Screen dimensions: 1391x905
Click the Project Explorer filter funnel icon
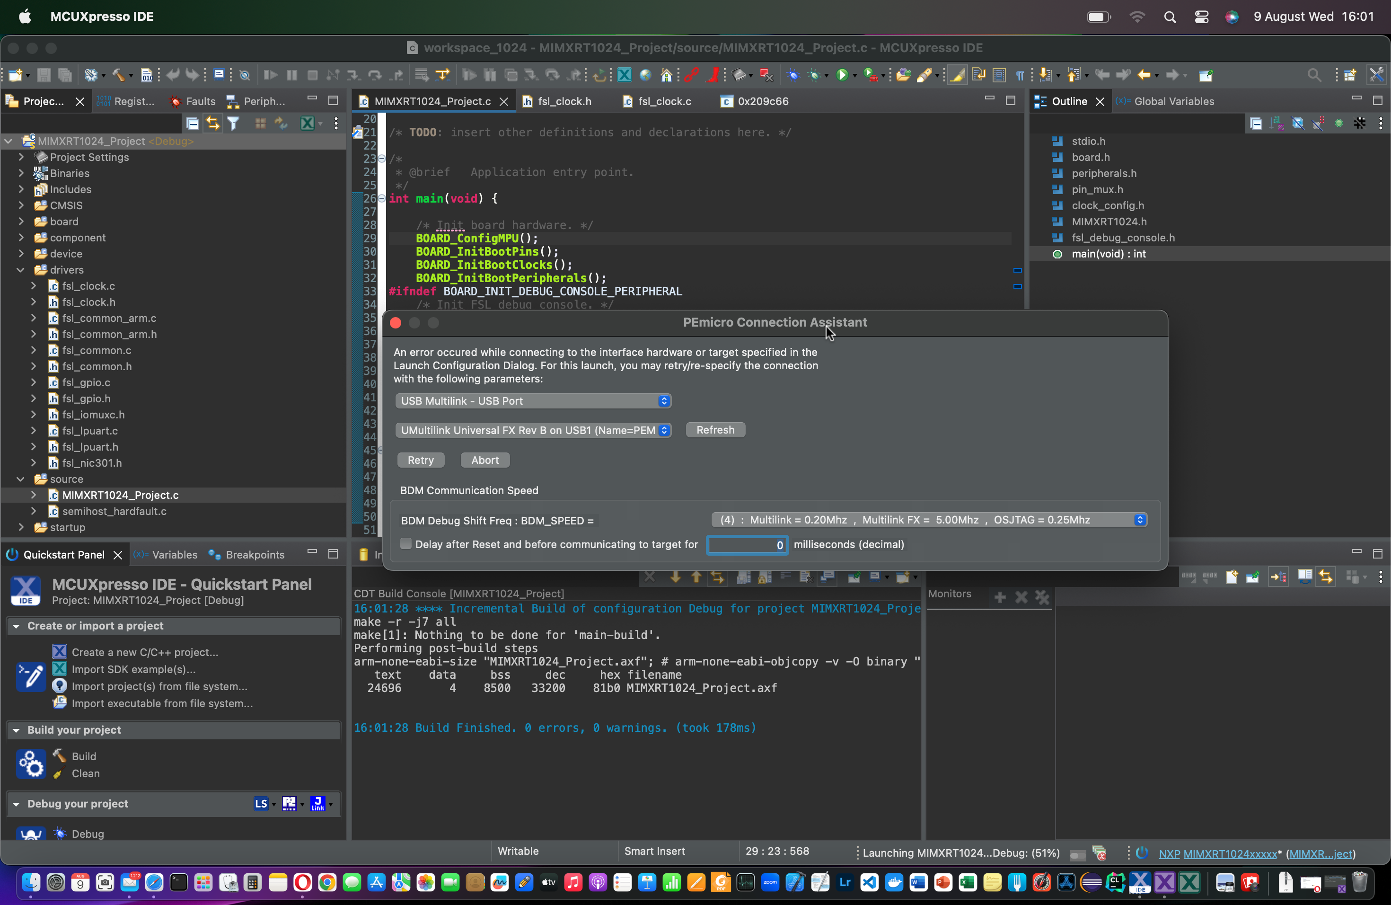pos(233,124)
